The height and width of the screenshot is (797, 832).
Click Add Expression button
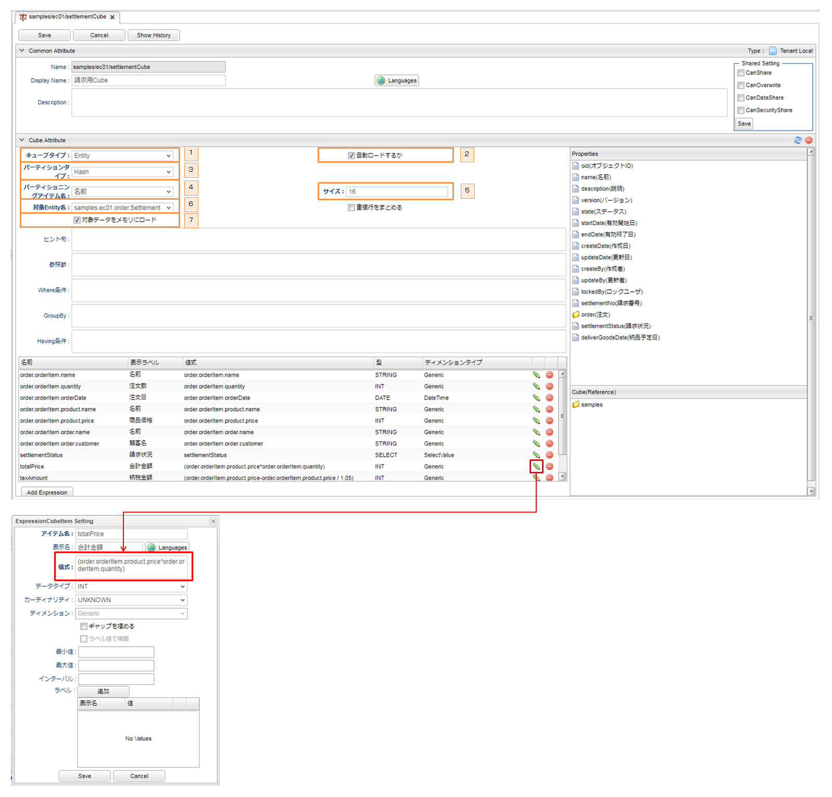point(47,492)
